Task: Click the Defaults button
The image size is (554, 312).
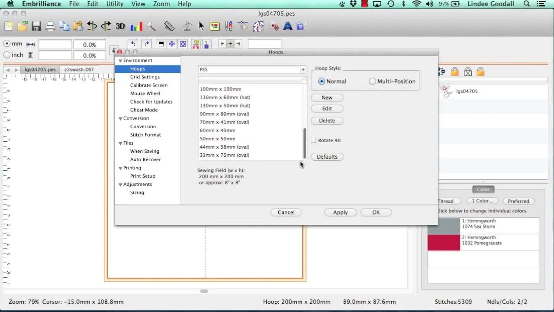Action: [x=327, y=156]
